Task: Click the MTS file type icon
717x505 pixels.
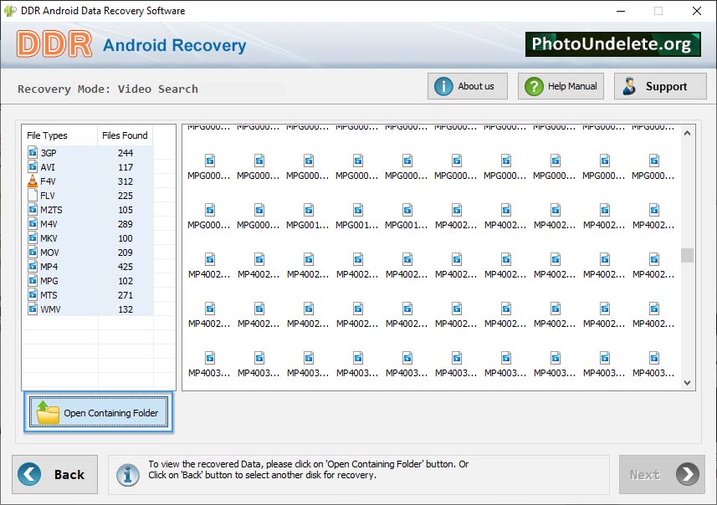Action: [x=33, y=294]
